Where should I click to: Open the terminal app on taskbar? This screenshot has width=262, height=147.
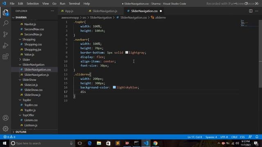136,143
